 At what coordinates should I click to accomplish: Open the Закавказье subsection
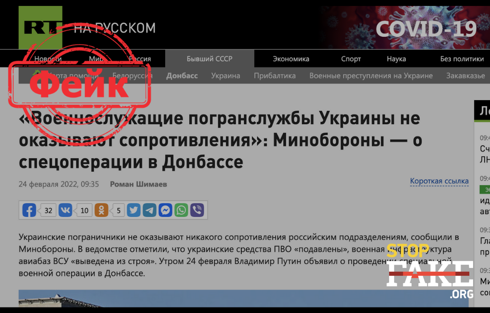[466, 76]
